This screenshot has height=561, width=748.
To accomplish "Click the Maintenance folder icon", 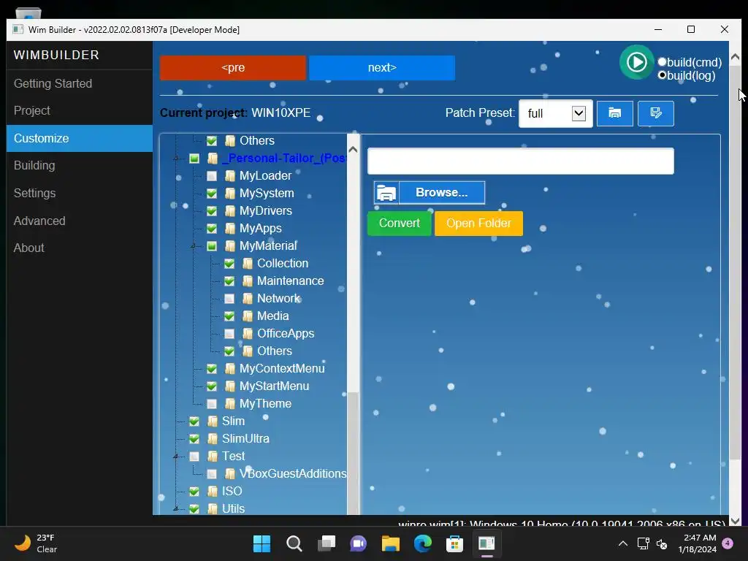I will click(x=248, y=281).
